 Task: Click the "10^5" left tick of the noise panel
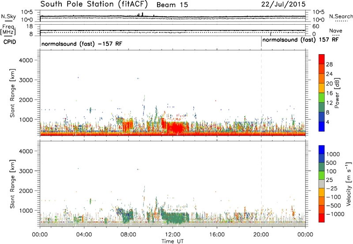coord(27,12)
